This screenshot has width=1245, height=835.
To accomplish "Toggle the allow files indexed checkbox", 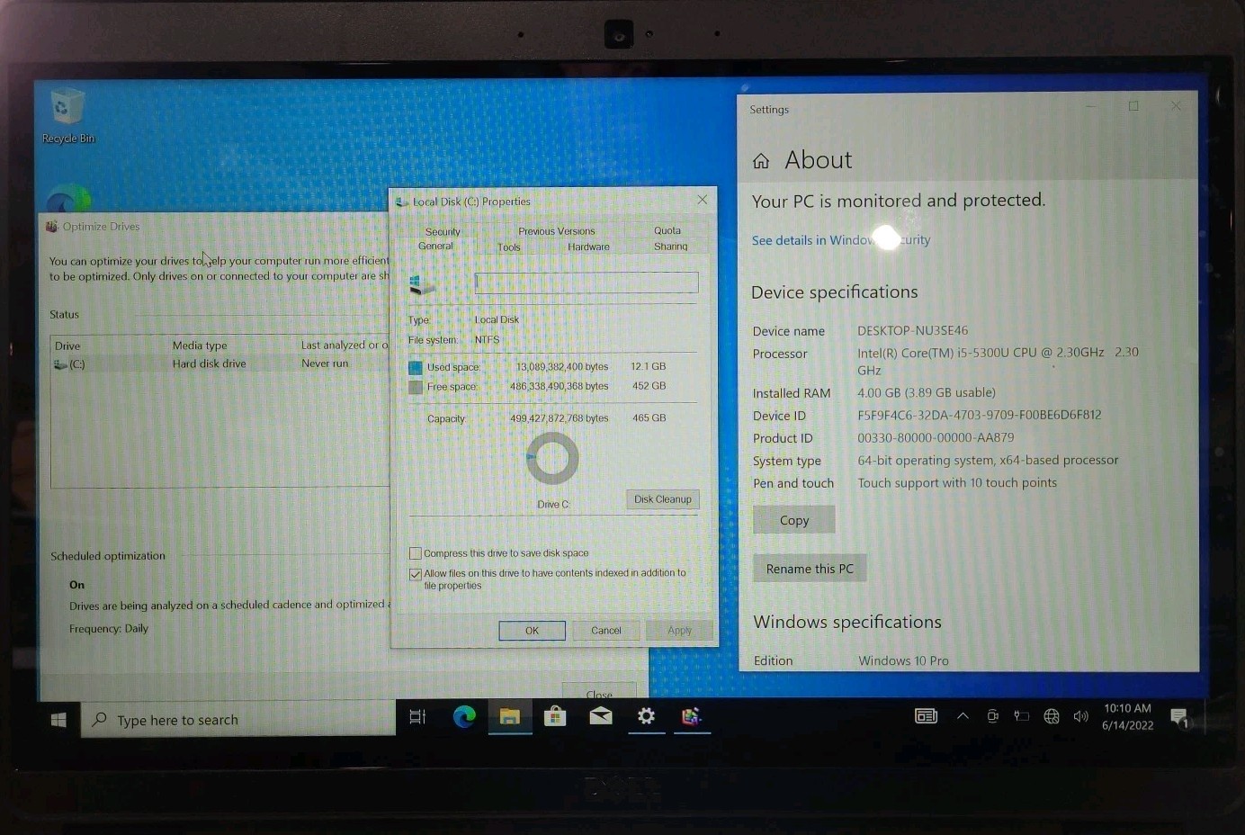I will pos(415,574).
